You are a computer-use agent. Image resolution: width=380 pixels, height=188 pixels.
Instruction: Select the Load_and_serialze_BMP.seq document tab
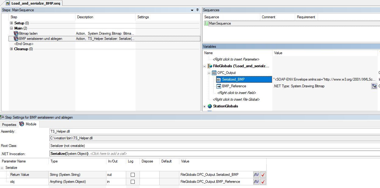click(33, 3)
